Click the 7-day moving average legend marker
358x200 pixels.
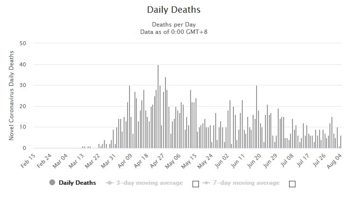[207, 183]
